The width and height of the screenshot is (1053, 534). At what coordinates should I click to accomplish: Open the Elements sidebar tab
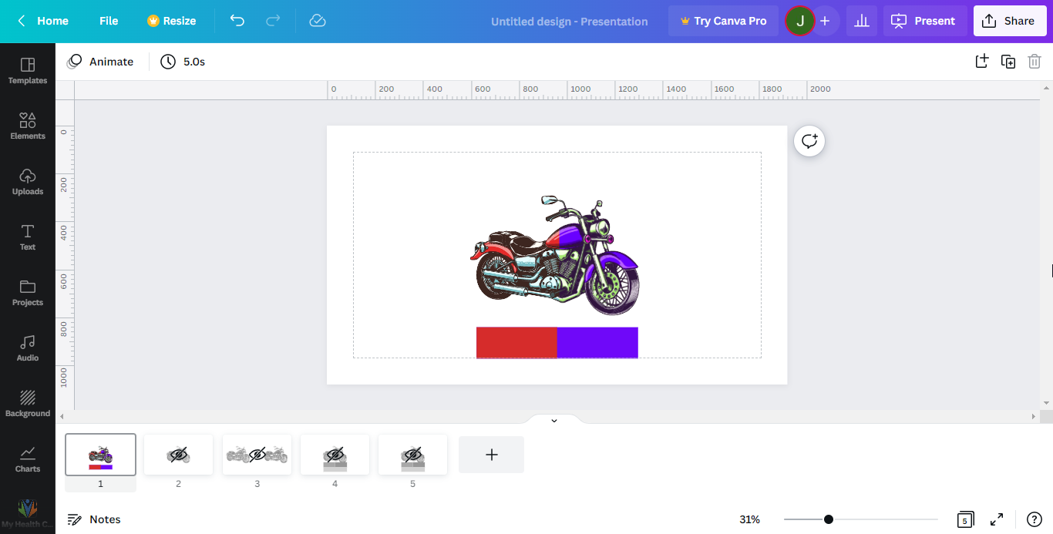tap(28, 126)
